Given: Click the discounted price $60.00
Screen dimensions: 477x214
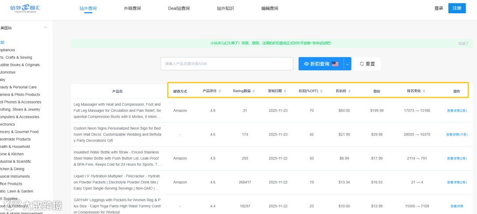Looking at the screenshot, I should (344, 111).
